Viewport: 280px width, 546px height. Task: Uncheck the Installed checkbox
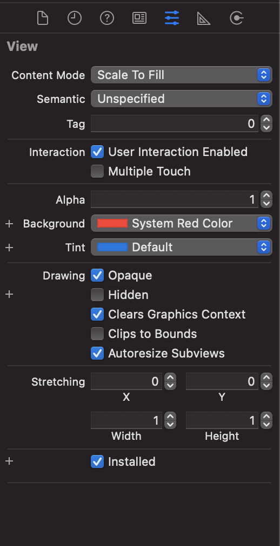(x=97, y=461)
